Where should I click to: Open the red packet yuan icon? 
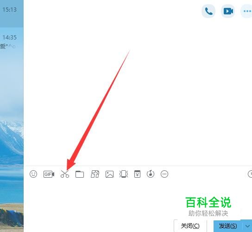coord(137,174)
